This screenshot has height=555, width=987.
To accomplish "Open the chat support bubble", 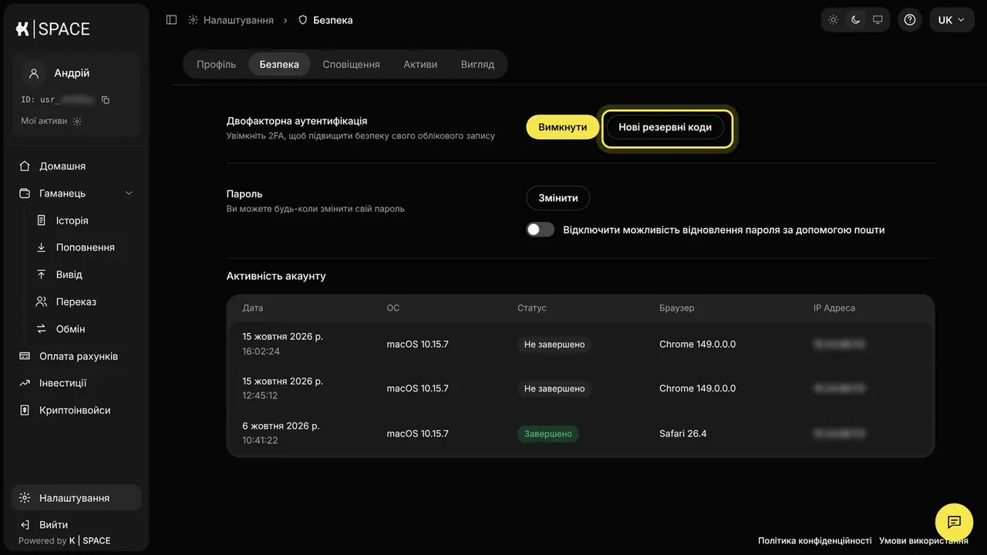I will point(954,522).
